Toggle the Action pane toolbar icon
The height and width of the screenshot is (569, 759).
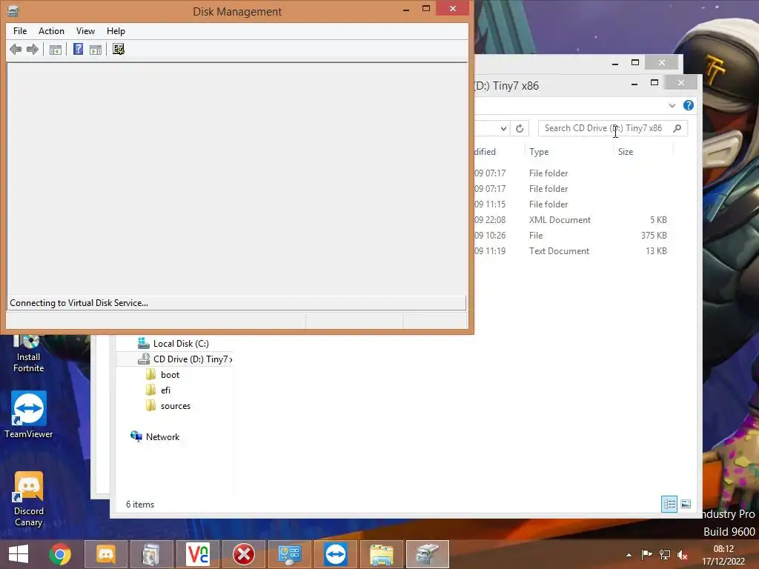coord(96,50)
